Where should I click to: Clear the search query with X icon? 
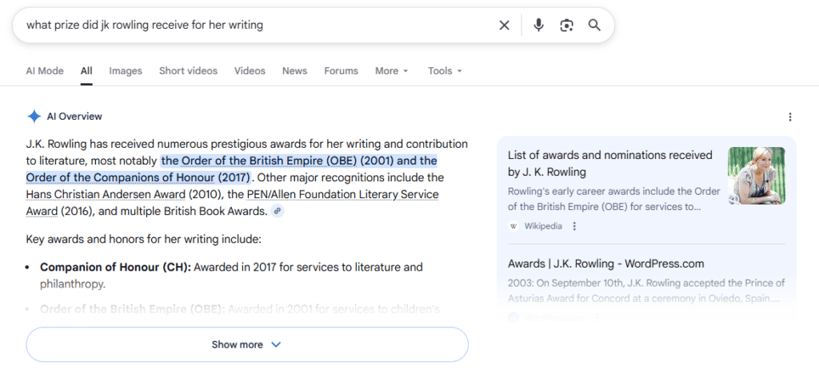click(x=504, y=25)
